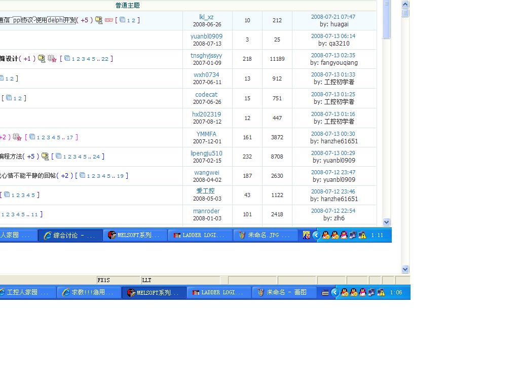Open LADDER LOGI window from lower taskbar
Viewport: 519px width, 389px height.
click(219, 292)
